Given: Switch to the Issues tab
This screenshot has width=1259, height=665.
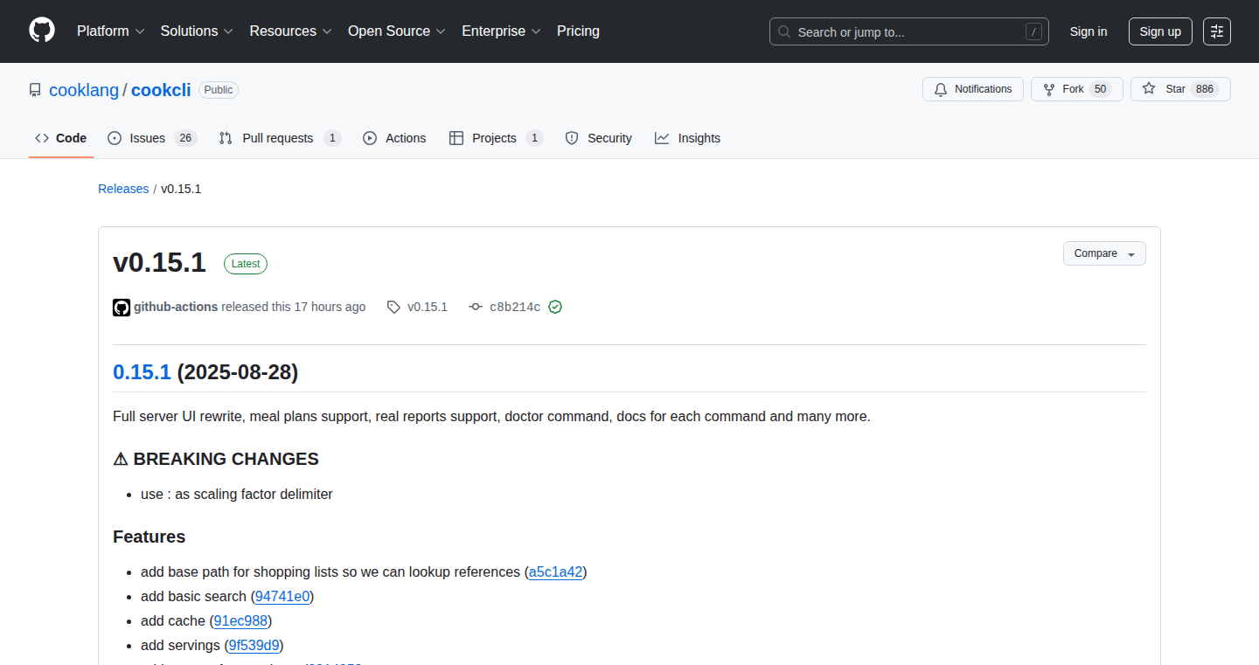Looking at the screenshot, I should [152, 138].
